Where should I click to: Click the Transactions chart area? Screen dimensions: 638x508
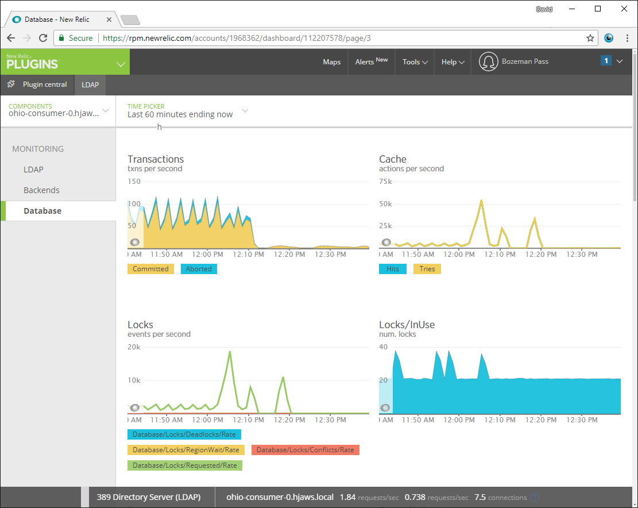tap(248, 215)
